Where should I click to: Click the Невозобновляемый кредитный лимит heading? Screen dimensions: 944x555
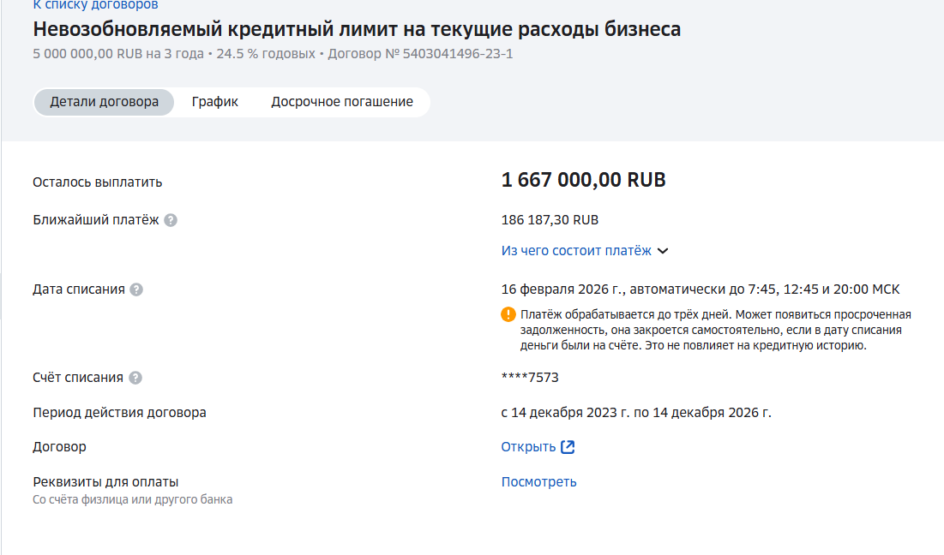click(357, 29)
